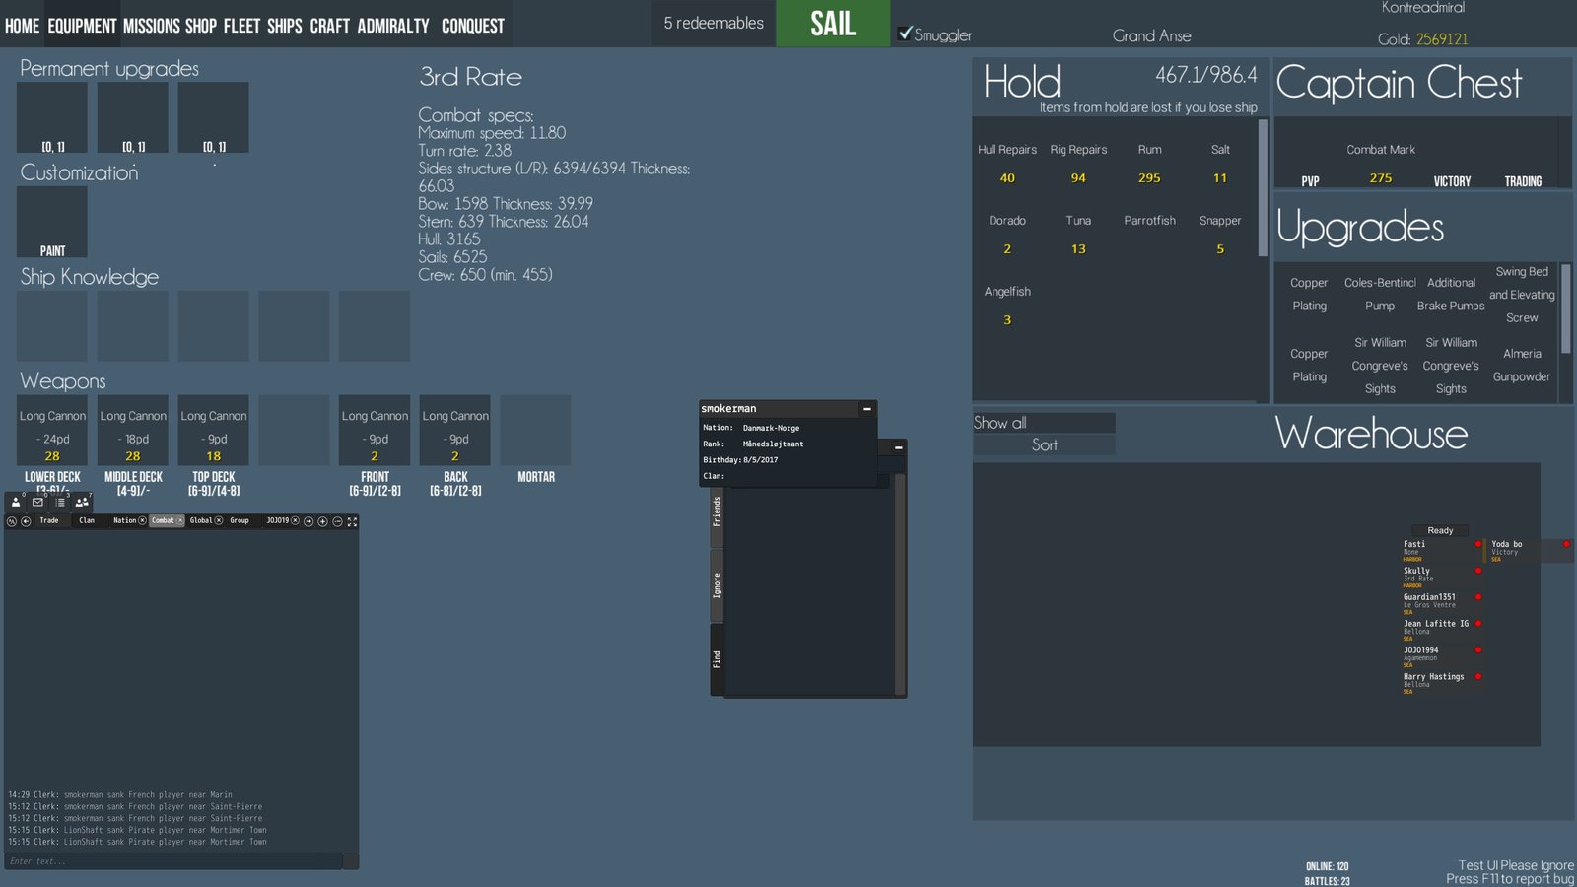Click the Sort warehouse button
This screenshot has height=887, width=1577.
[x=1044, y=445]
